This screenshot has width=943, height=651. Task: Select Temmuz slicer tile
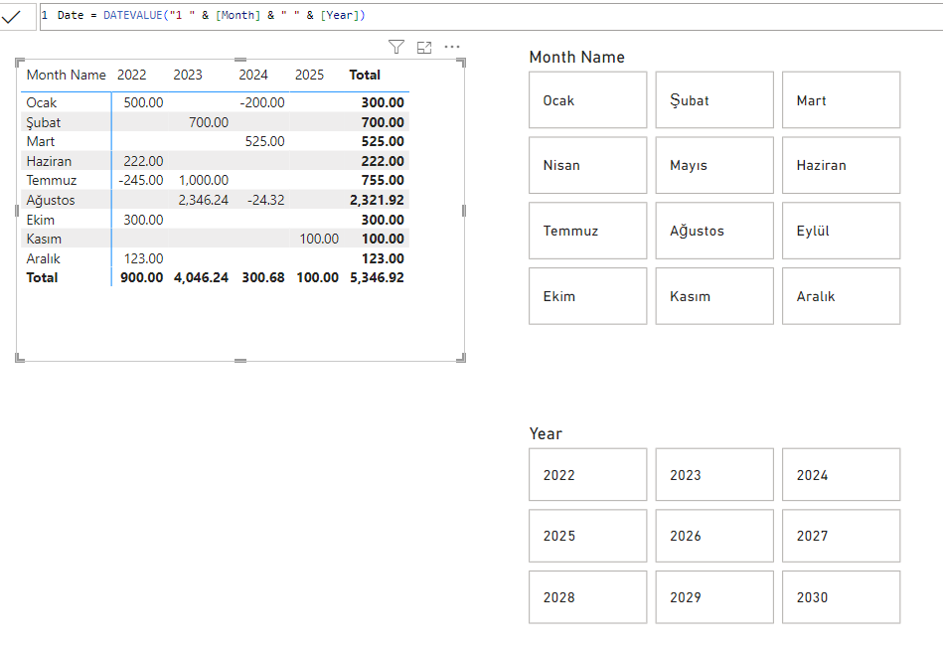587,231
